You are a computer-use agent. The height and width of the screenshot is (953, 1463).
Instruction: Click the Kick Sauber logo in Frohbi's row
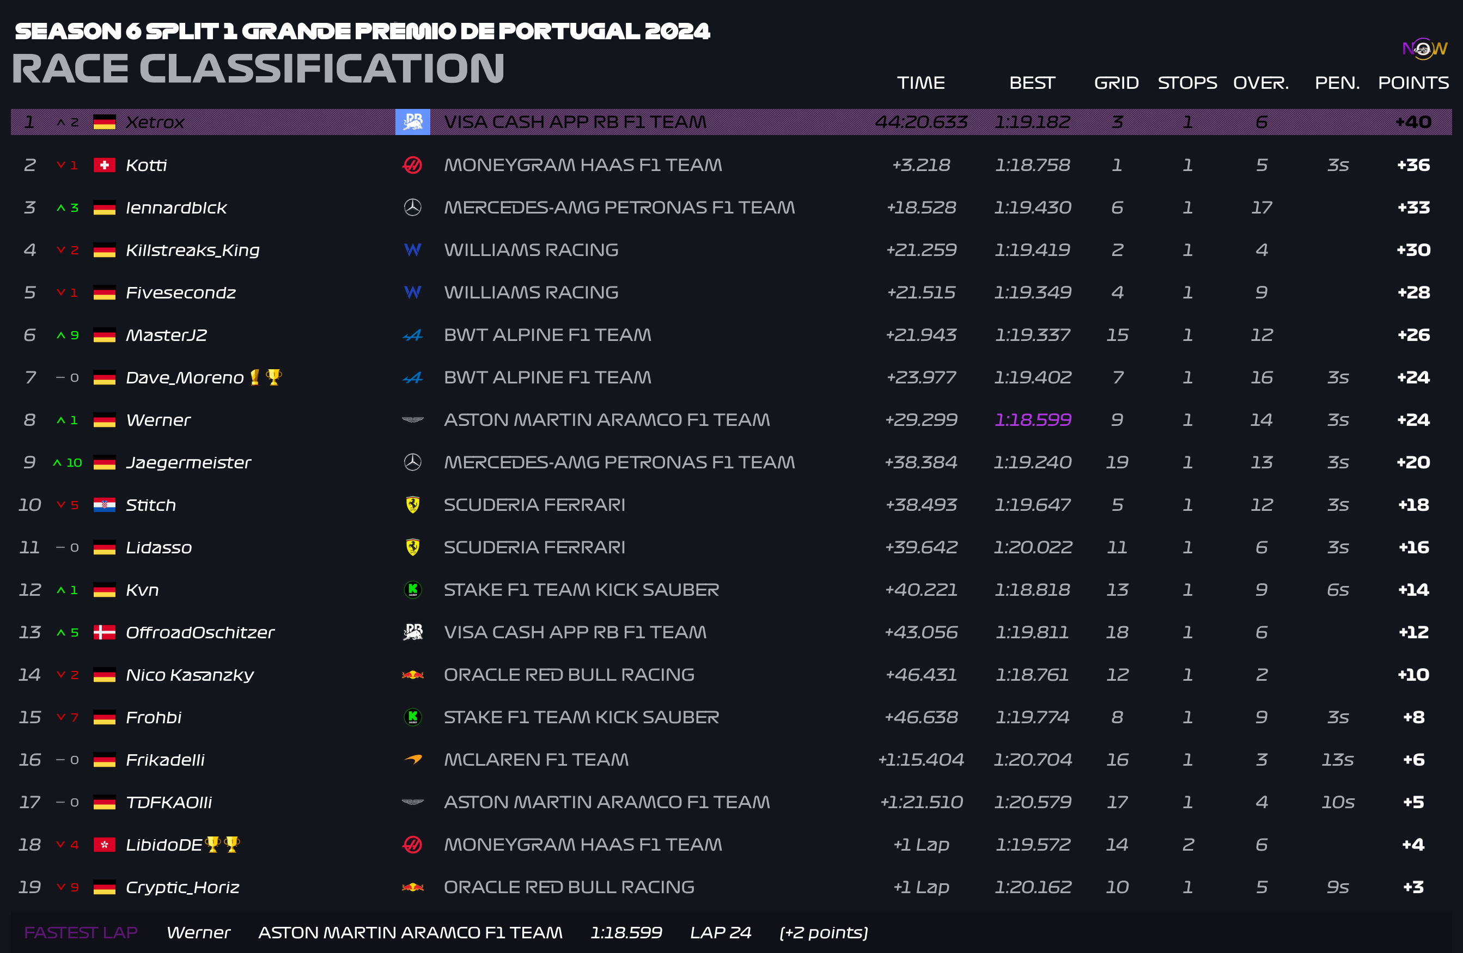tap(412, 717)
